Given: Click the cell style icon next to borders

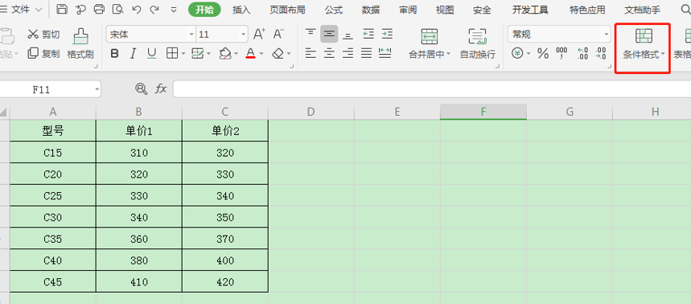Looking at the screenshot, I should [197, 54].
